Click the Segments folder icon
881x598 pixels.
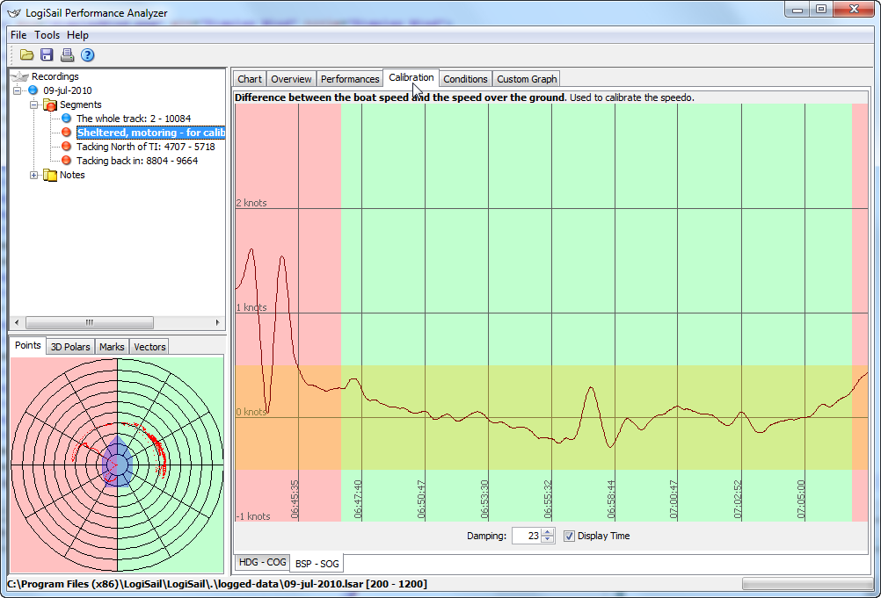50,104
